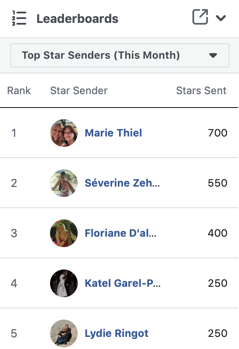239x349 pixels.
Task: Open Lydie Ringot profile link
Action: 116,333
